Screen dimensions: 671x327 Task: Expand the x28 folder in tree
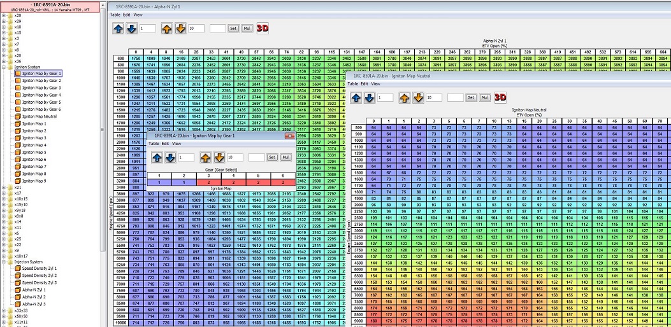[4, 15]
